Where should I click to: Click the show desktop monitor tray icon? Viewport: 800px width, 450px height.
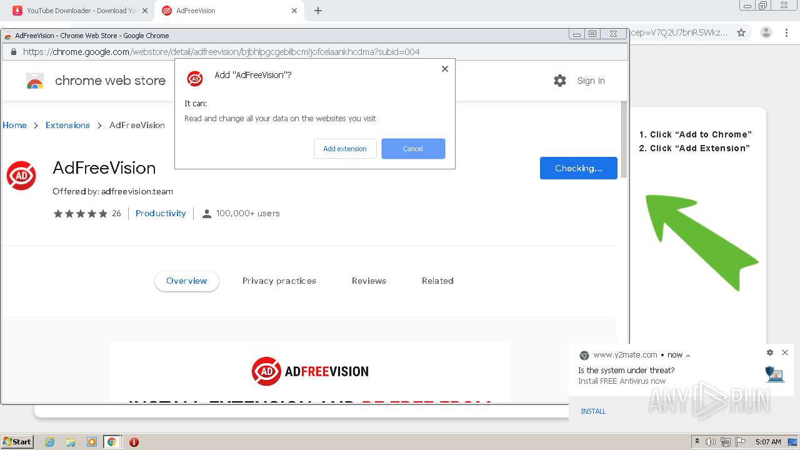point(792,442)
